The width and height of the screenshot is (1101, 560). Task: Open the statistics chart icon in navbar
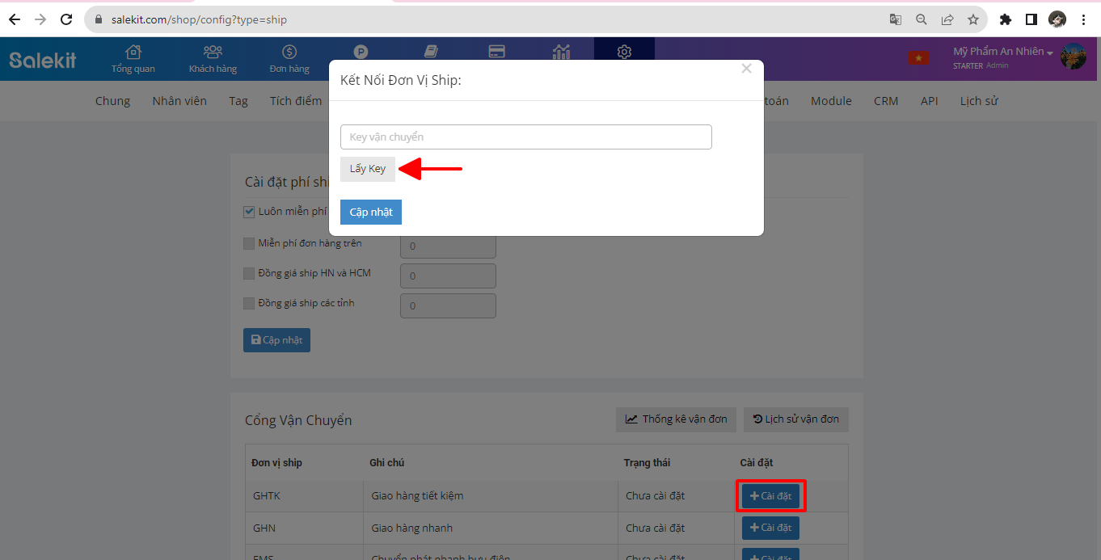tap(561, 52)
